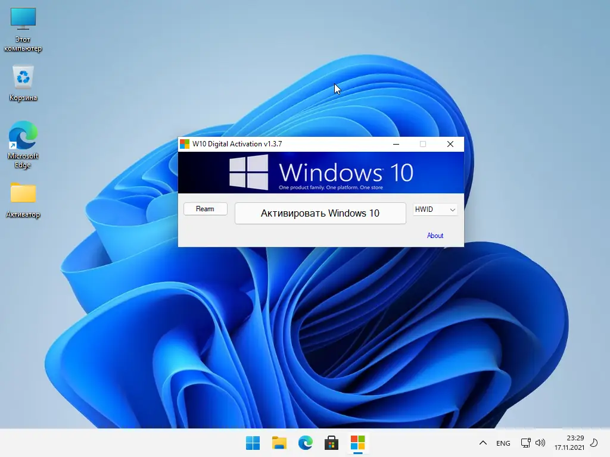
Task: Switch the ENG input language indicator
Action: pos(503,443)
